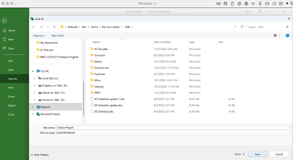This screenshot has width=293, height=160.
Task: Click the PPDT folder icon
Action: (x=92, y=93)
